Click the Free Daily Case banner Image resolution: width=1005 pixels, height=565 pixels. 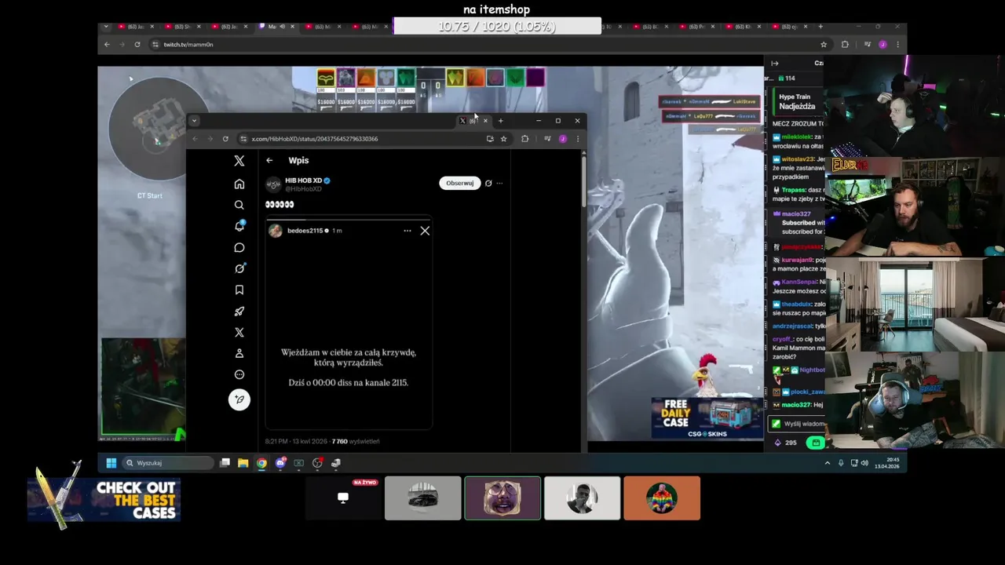point(706,418)
